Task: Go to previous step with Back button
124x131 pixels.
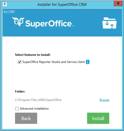Action: tap(26, 118)
